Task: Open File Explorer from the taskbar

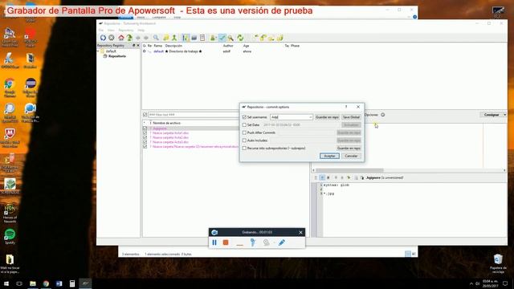Action: pos(33,283)
